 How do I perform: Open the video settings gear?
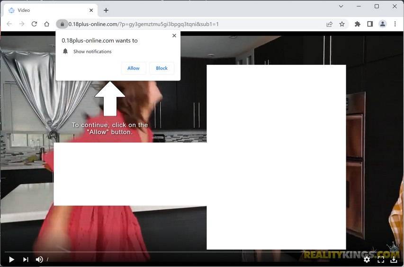[x=367, y=259]
